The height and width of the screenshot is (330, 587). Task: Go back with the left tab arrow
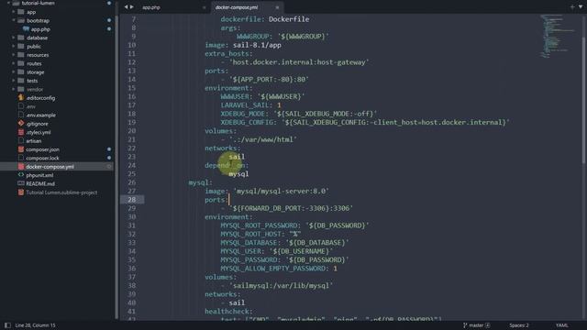[126, 7]
